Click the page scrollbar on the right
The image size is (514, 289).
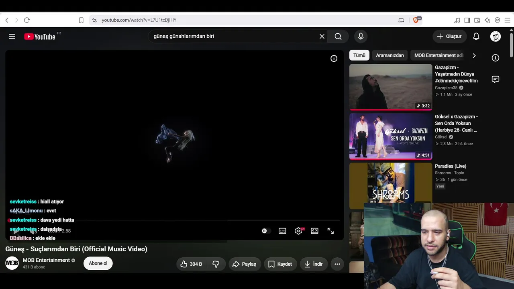click(x=511, y=44)
